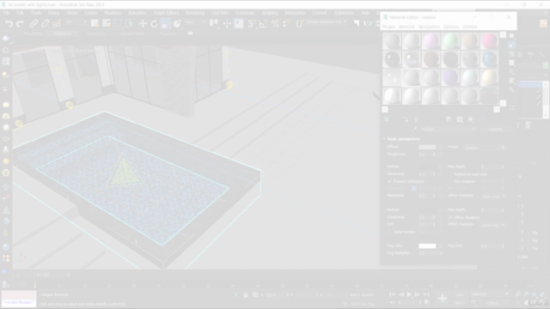This screenshot has width=550, height=309.
Task: Click Get Material icon in Material Editor
Action: [386, 119]
